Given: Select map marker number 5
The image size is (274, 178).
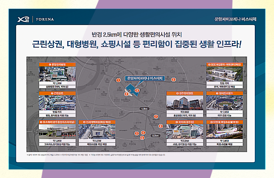Looking at the screenshot, I should (142, 138).
